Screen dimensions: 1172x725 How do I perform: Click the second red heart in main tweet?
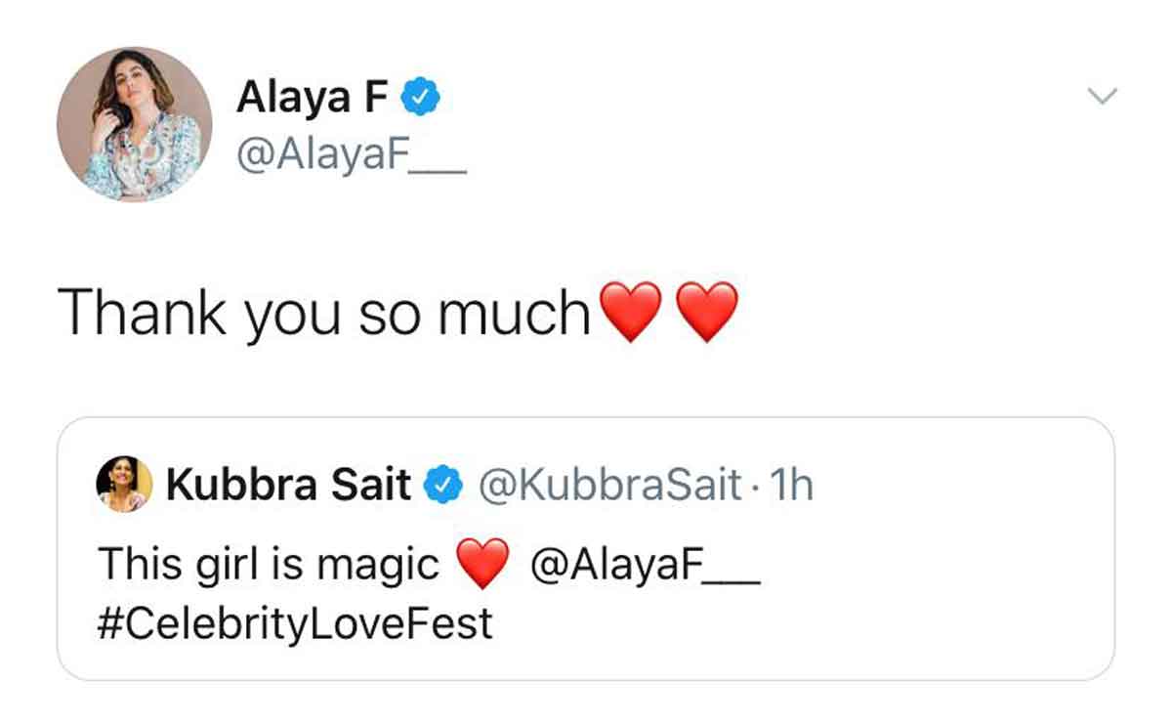point(705,313)
